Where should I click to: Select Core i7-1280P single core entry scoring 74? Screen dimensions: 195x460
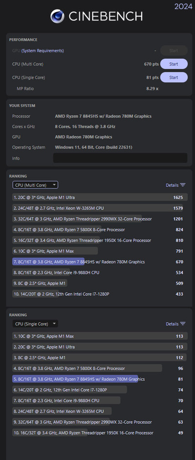99,390
